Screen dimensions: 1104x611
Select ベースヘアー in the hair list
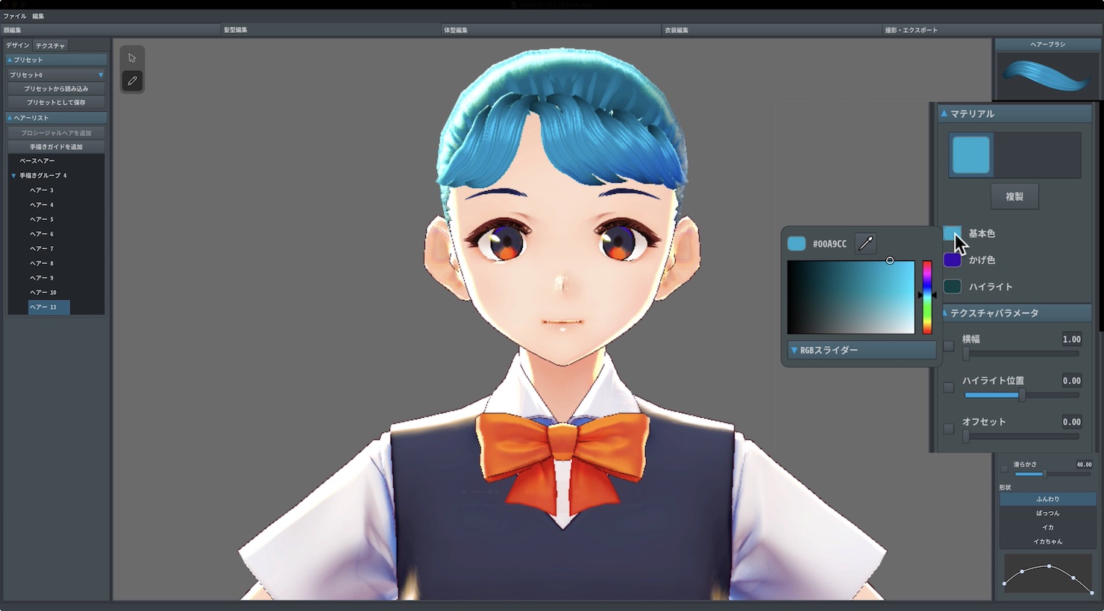pos(37,161)
